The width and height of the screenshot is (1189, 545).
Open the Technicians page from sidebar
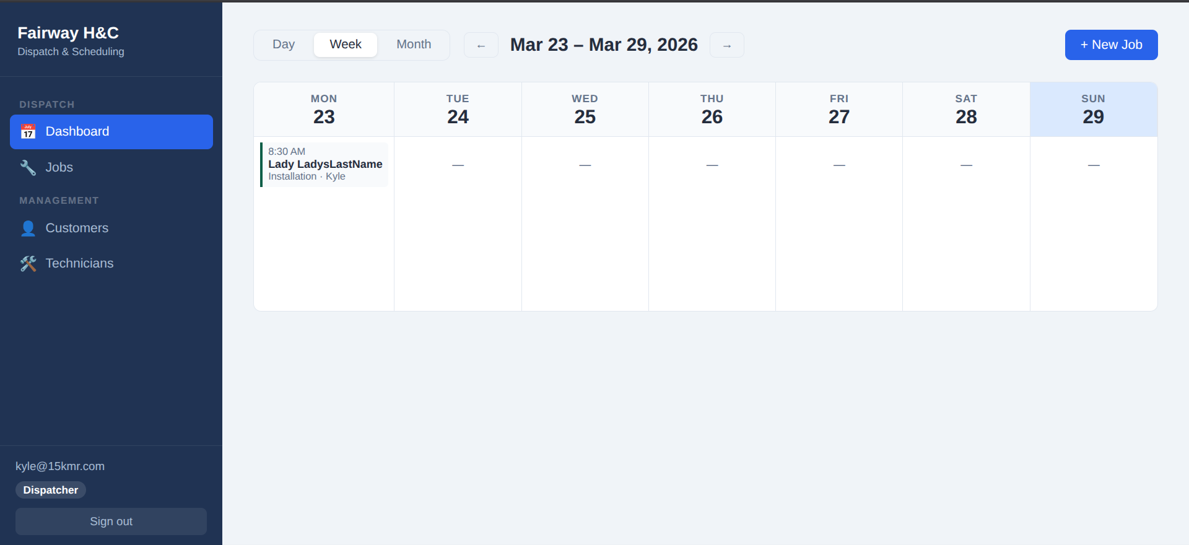[79, 263]
